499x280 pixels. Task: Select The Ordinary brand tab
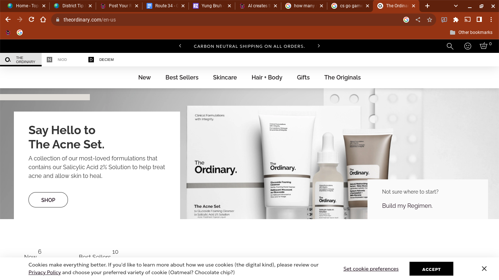click(21, 59)
